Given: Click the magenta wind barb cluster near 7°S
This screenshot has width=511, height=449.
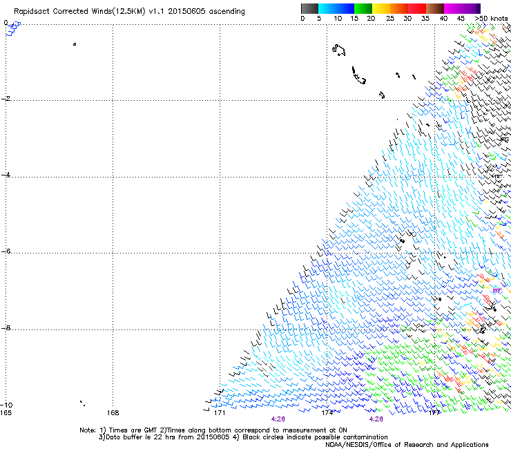Looking at the screenshot, I should pyautogui.click(x=497, y=291).
